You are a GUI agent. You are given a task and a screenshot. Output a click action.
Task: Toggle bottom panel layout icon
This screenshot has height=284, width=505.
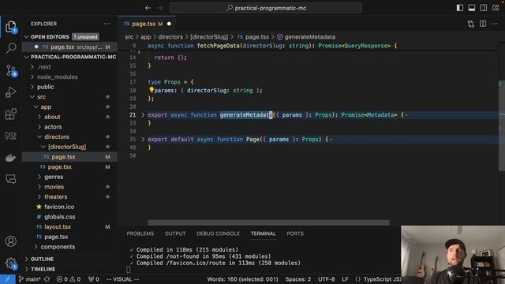pyautogui.click(x=472, y=8)
